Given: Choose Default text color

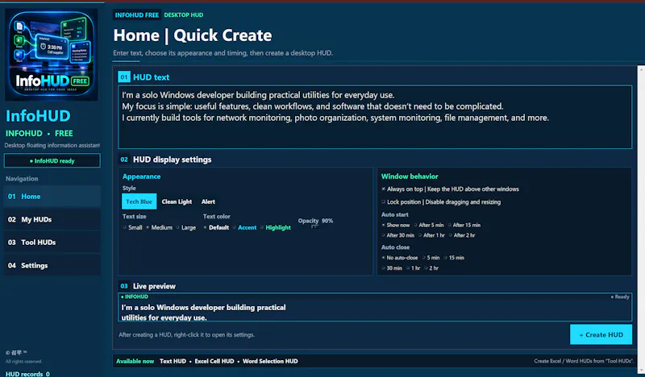Looking at the screenshot, I should 216,227.
